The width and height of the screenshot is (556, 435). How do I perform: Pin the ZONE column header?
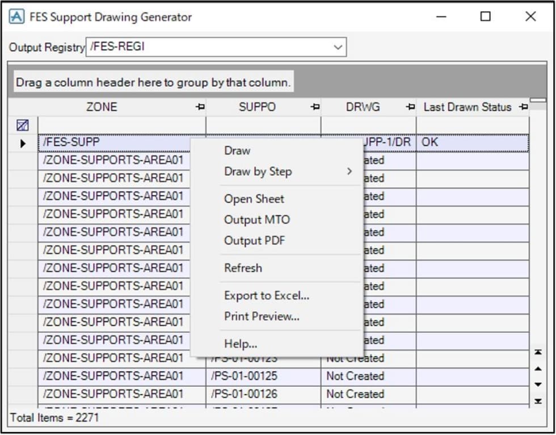(200, 107)
